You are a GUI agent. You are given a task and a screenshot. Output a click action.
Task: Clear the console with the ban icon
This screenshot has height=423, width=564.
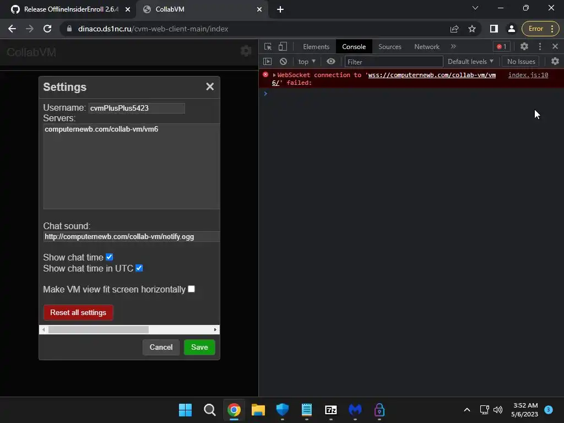[284, 62]
